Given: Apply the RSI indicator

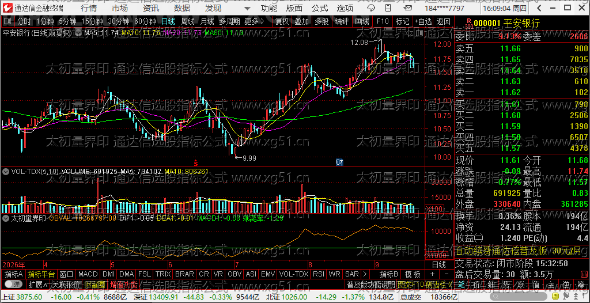Looking at the screenshot, I should coord(318,274).
